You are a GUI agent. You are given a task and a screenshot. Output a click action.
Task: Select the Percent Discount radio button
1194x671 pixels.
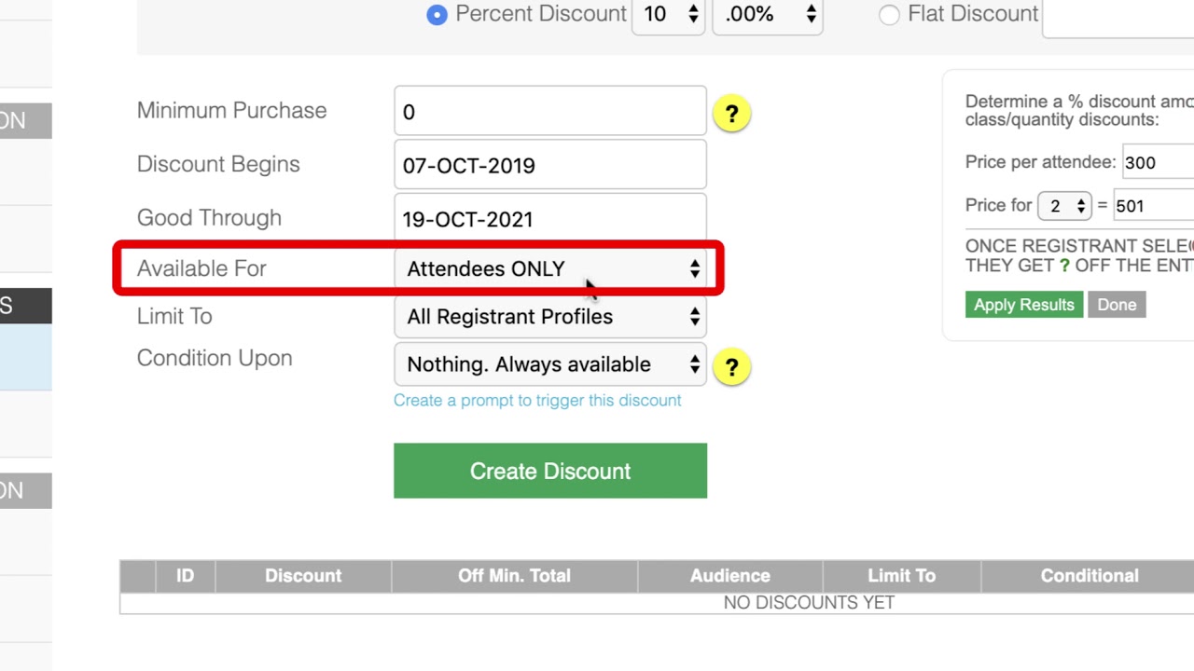(437, 15)
